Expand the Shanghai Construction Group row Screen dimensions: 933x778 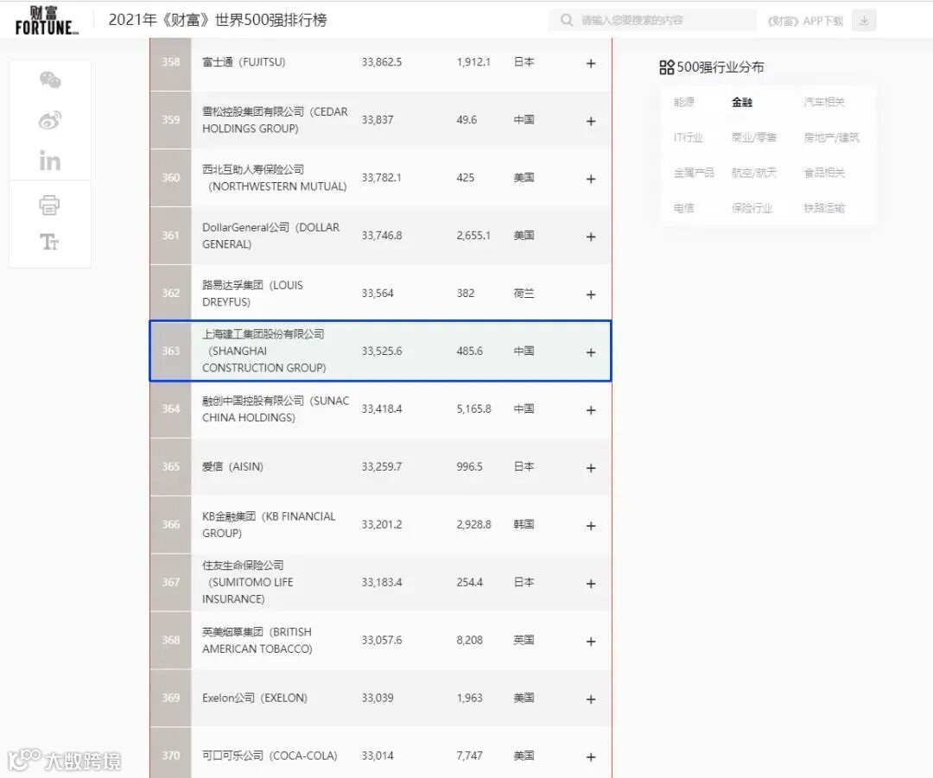591,352
